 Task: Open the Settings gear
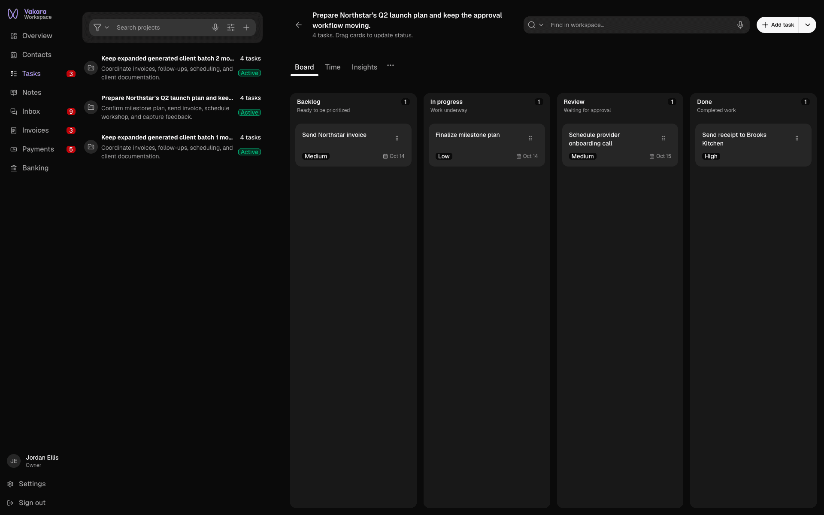tap(10, 484)
